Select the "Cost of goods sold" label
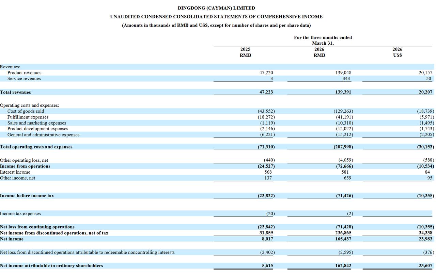The image size is (436, 274). pyautogui.click(x=26, y=111)
